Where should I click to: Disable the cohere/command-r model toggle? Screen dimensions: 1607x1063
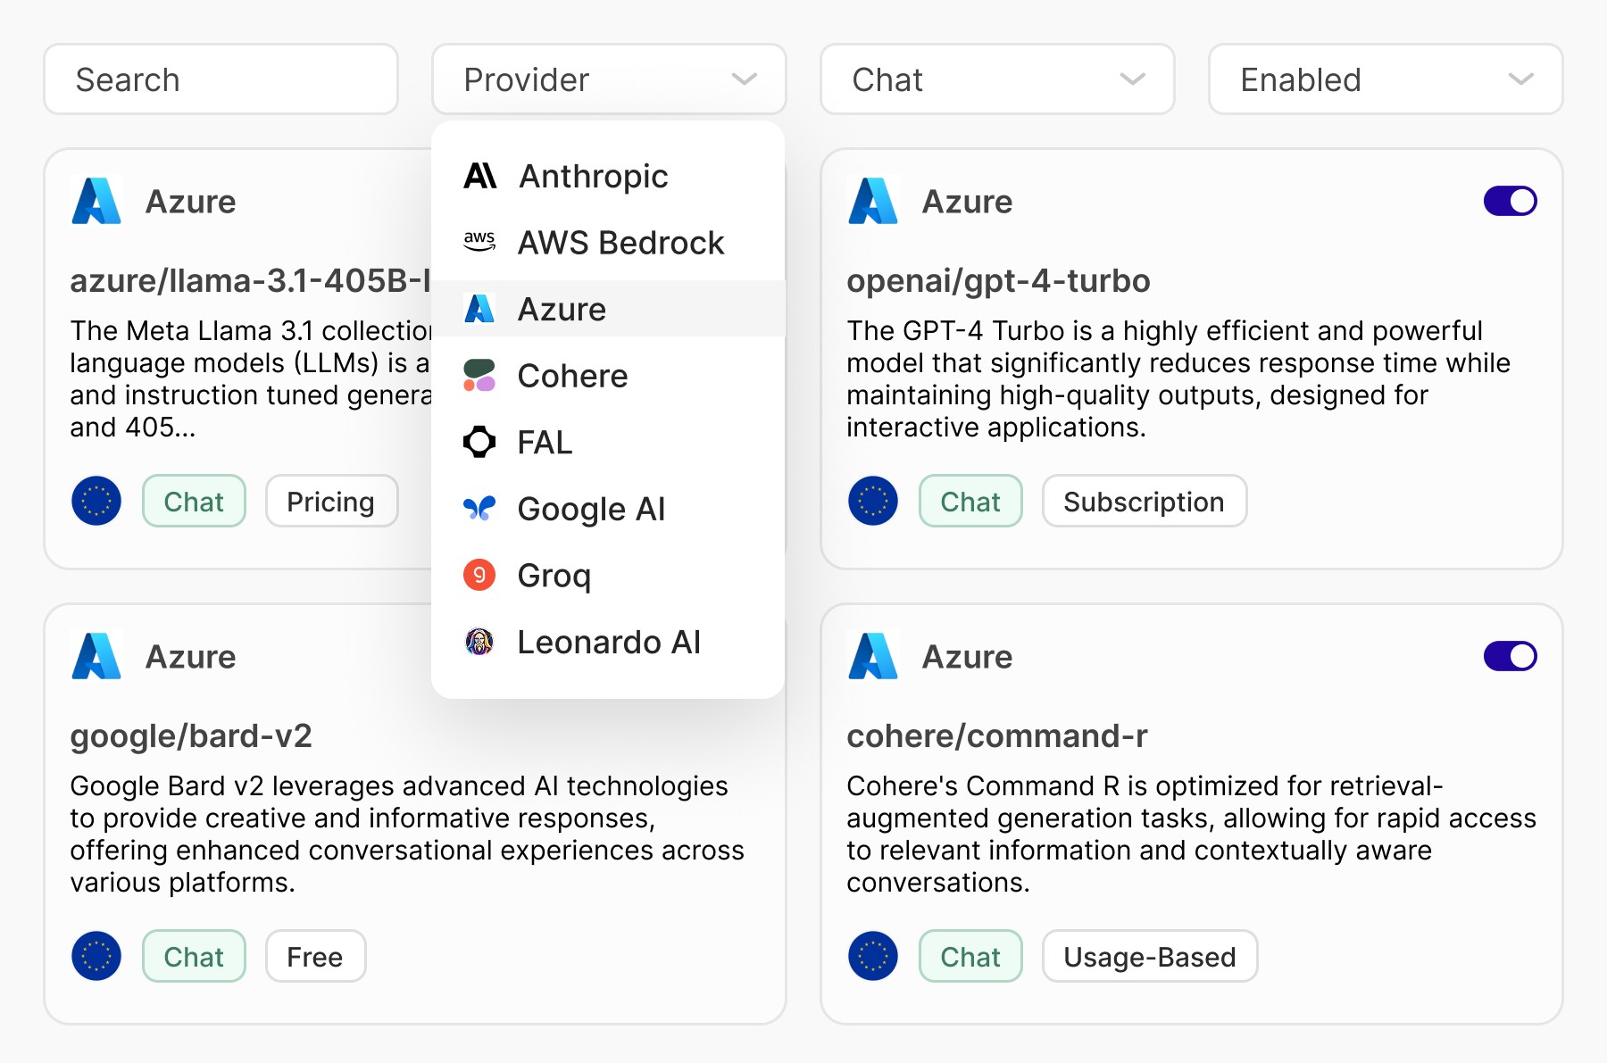point(1510,656)
